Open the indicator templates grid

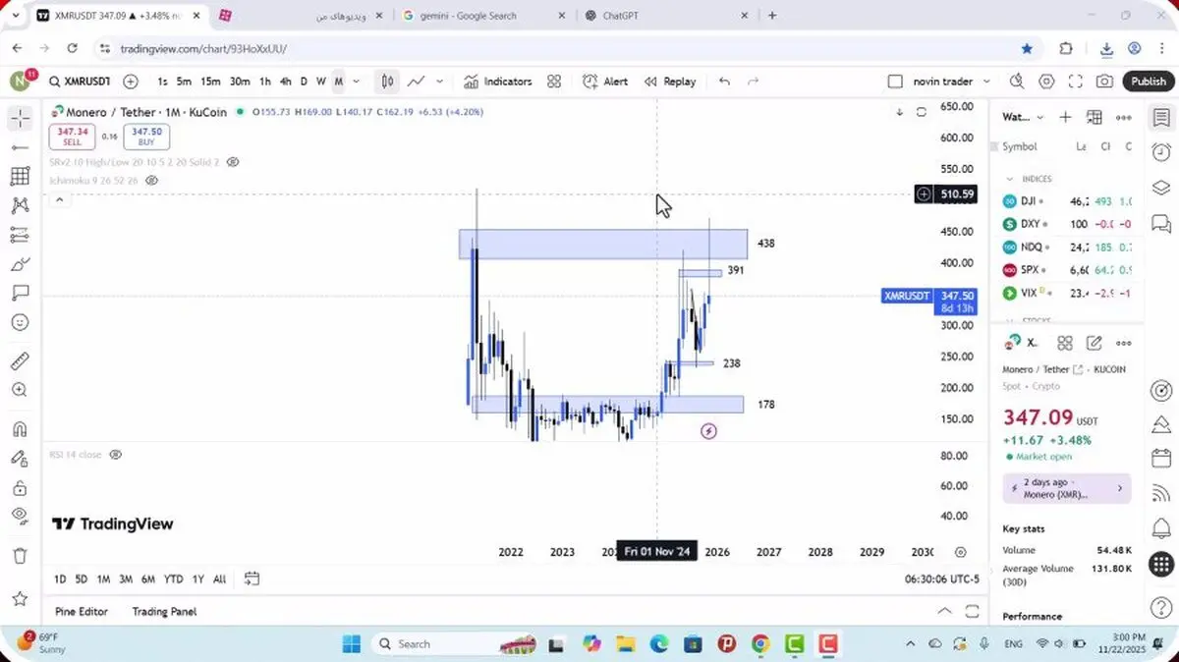[554, 82]
